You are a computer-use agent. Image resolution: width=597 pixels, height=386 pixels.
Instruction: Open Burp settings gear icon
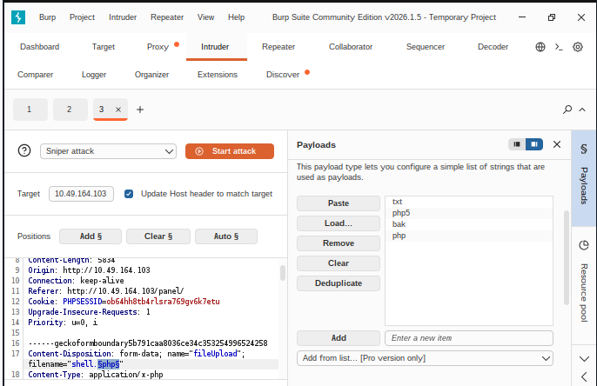(x=578, y=47)
